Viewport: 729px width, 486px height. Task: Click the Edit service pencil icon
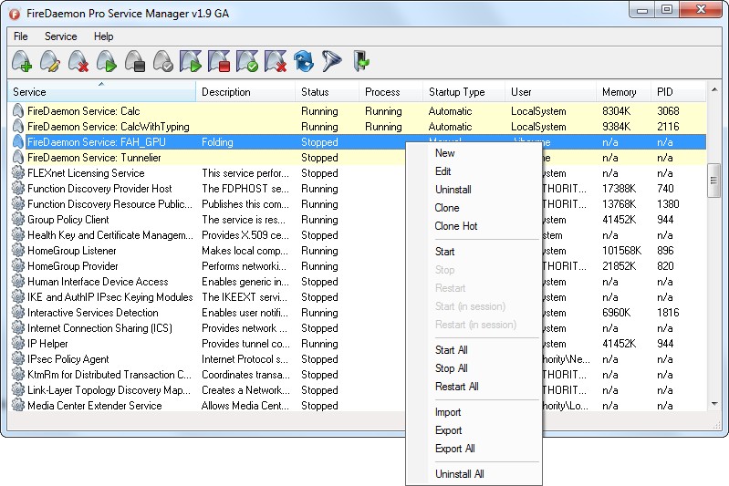tap(50, 62)
